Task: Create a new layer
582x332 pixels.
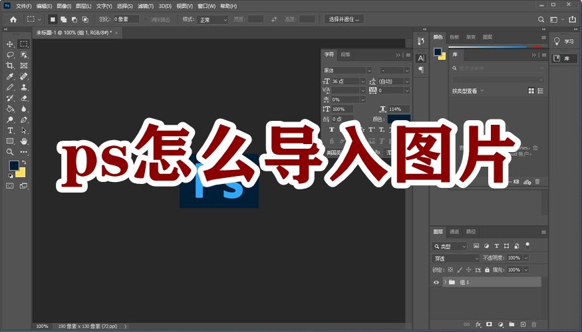Action: pos(523,325)
